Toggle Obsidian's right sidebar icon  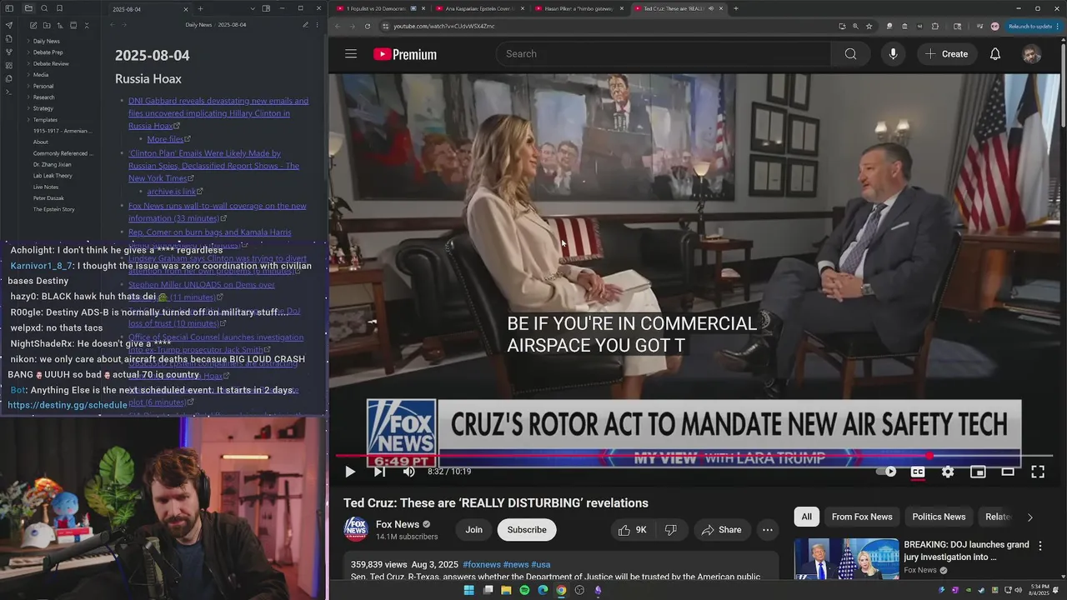(x=266, y=8)
